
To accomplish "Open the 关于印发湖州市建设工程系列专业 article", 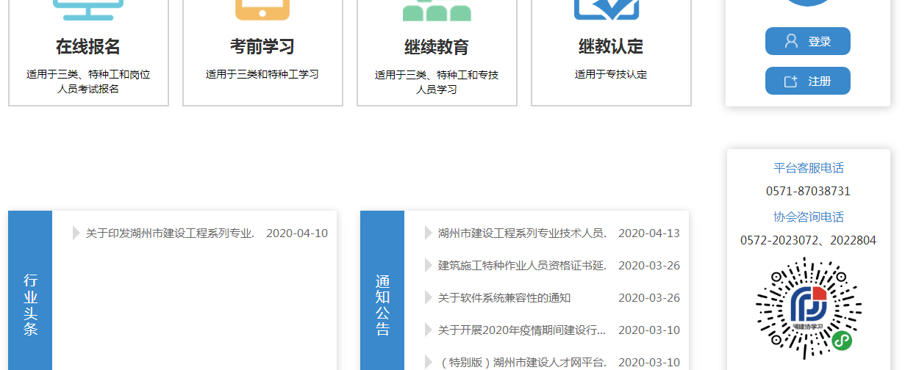I will (x=170, y=233).
